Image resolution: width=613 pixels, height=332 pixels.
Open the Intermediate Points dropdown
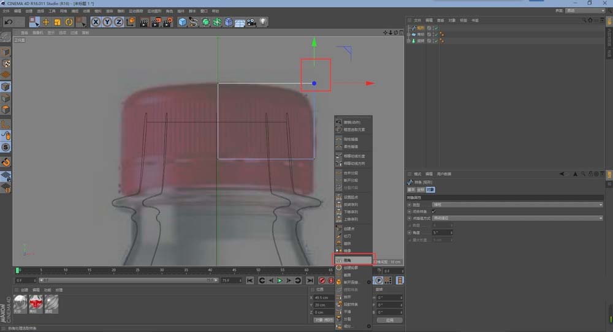(517, 218)
